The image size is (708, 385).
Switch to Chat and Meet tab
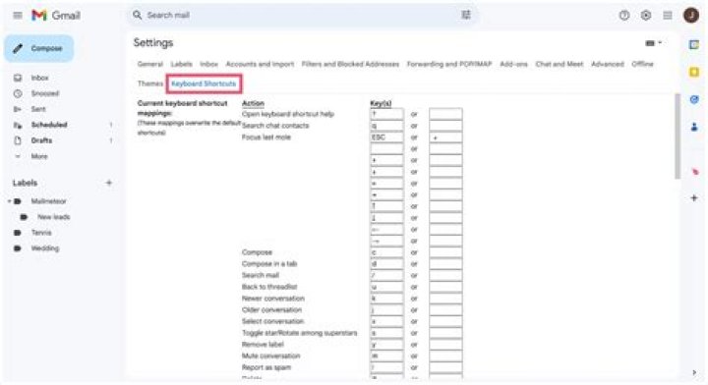pos(560,64)
